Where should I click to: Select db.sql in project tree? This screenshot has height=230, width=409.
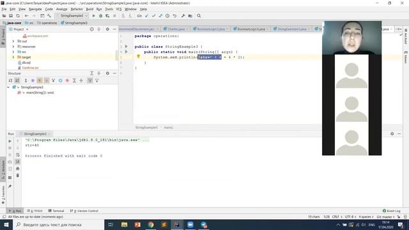click(x=26, y=63)
